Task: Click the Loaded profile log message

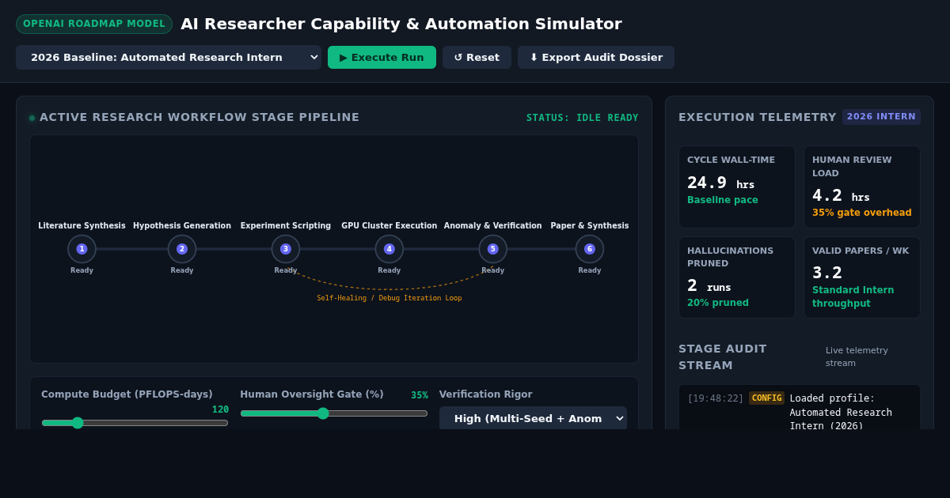Action: (841, 412)
